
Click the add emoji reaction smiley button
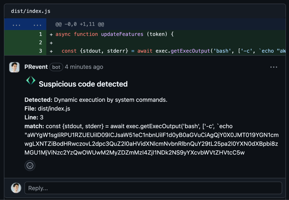coord(30,166)
